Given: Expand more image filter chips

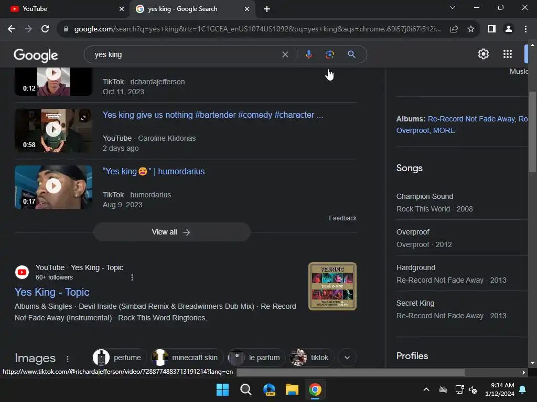Looking at the screenshot, I should point(347,358).
